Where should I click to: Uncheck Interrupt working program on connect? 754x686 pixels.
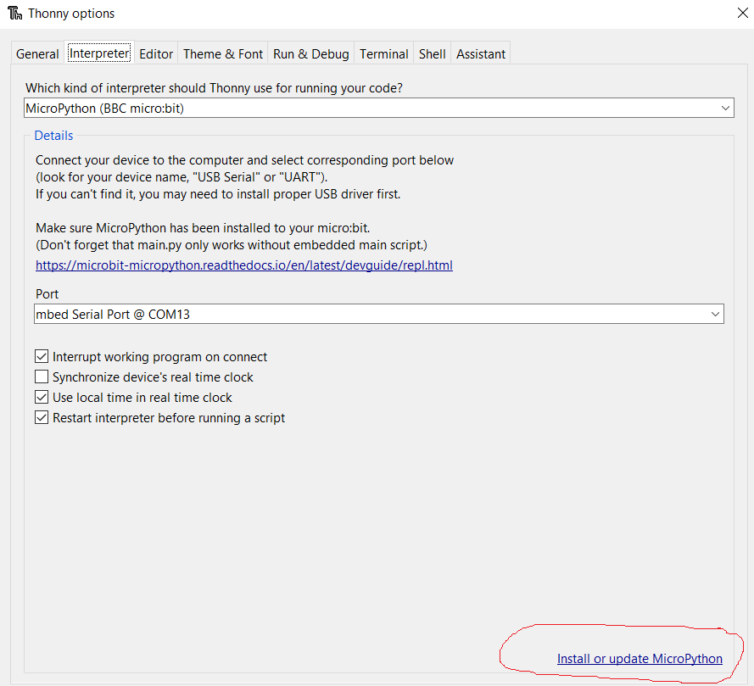point(42,357)
